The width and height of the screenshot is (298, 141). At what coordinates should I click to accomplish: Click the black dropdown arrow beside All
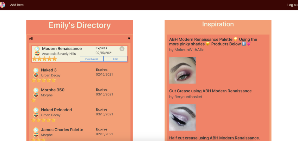click(129, 39)
